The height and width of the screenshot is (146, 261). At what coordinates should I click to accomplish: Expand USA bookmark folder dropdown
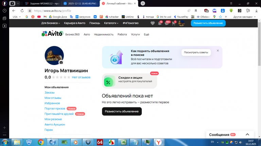coord(17,17)
